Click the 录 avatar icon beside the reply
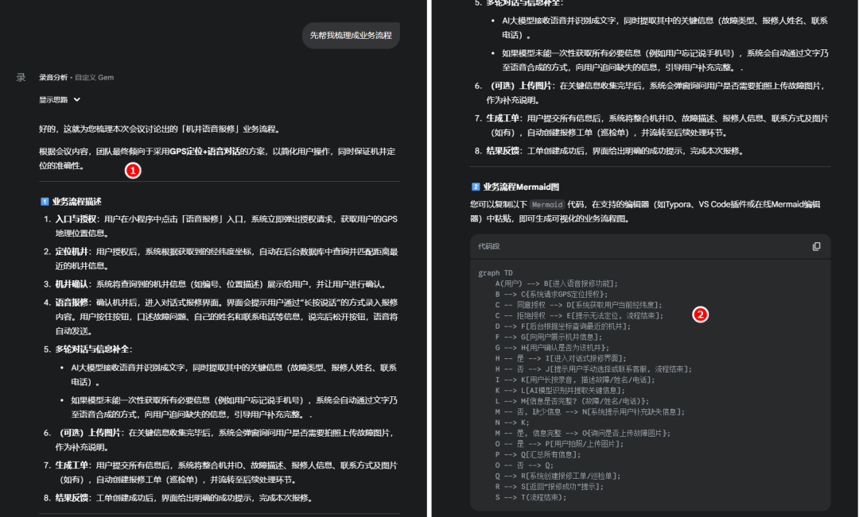 click(21, 78)
